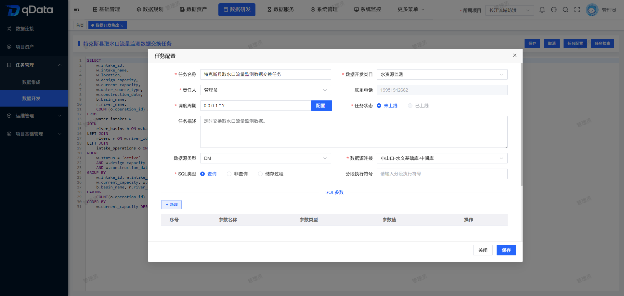This screenshot has height=296, width=624.
Task: Click 取消 button in page header
Action: pos(552,44)
